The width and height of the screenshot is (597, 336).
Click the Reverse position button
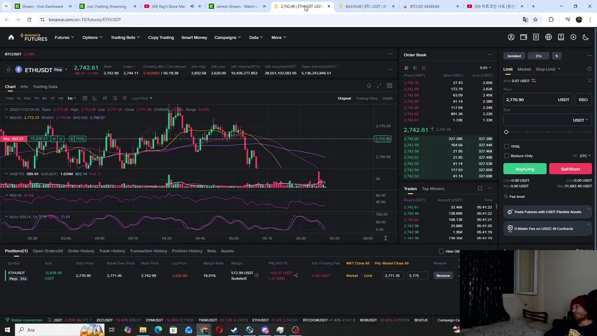point(443,275)
